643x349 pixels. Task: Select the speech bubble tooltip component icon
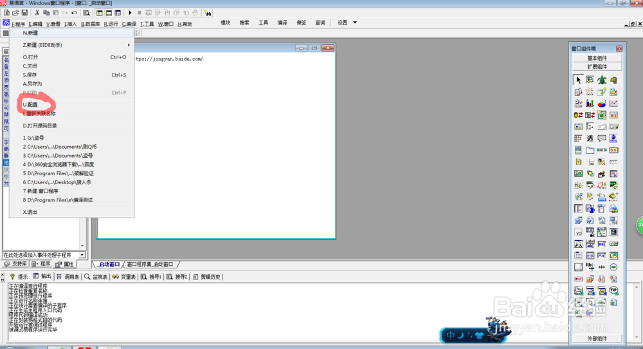click(x=602, y=138)
